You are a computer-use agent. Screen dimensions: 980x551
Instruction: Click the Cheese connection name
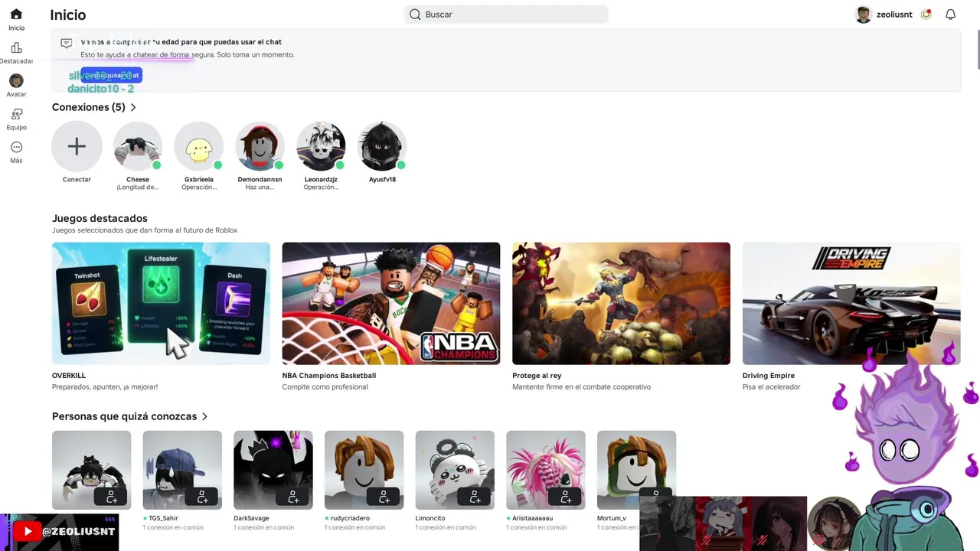point(138,180)
